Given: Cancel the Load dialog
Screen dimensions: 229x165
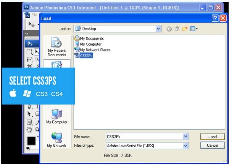Looking at the screenshot, I should (x=212, y=145).
